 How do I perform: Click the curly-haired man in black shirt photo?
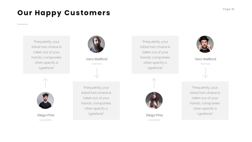click(45, 100)
